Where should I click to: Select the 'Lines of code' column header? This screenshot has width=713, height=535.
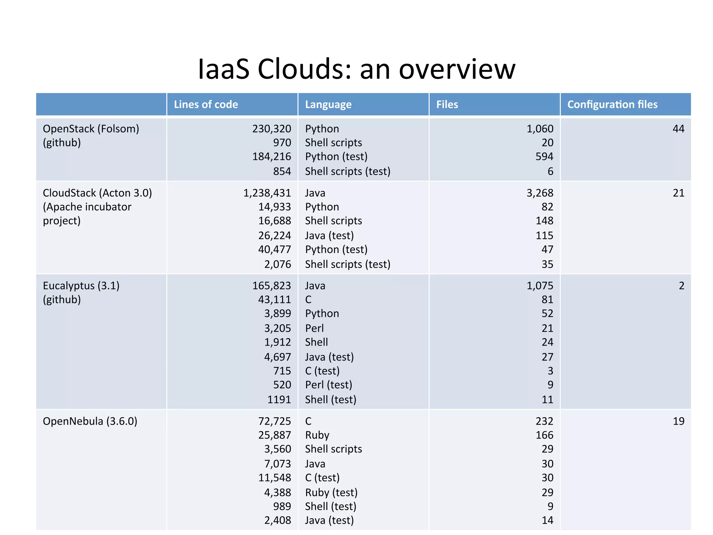tap(206, 104)
